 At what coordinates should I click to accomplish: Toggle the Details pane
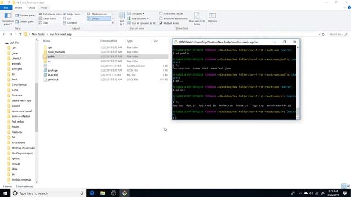click(x=25, y=22)
